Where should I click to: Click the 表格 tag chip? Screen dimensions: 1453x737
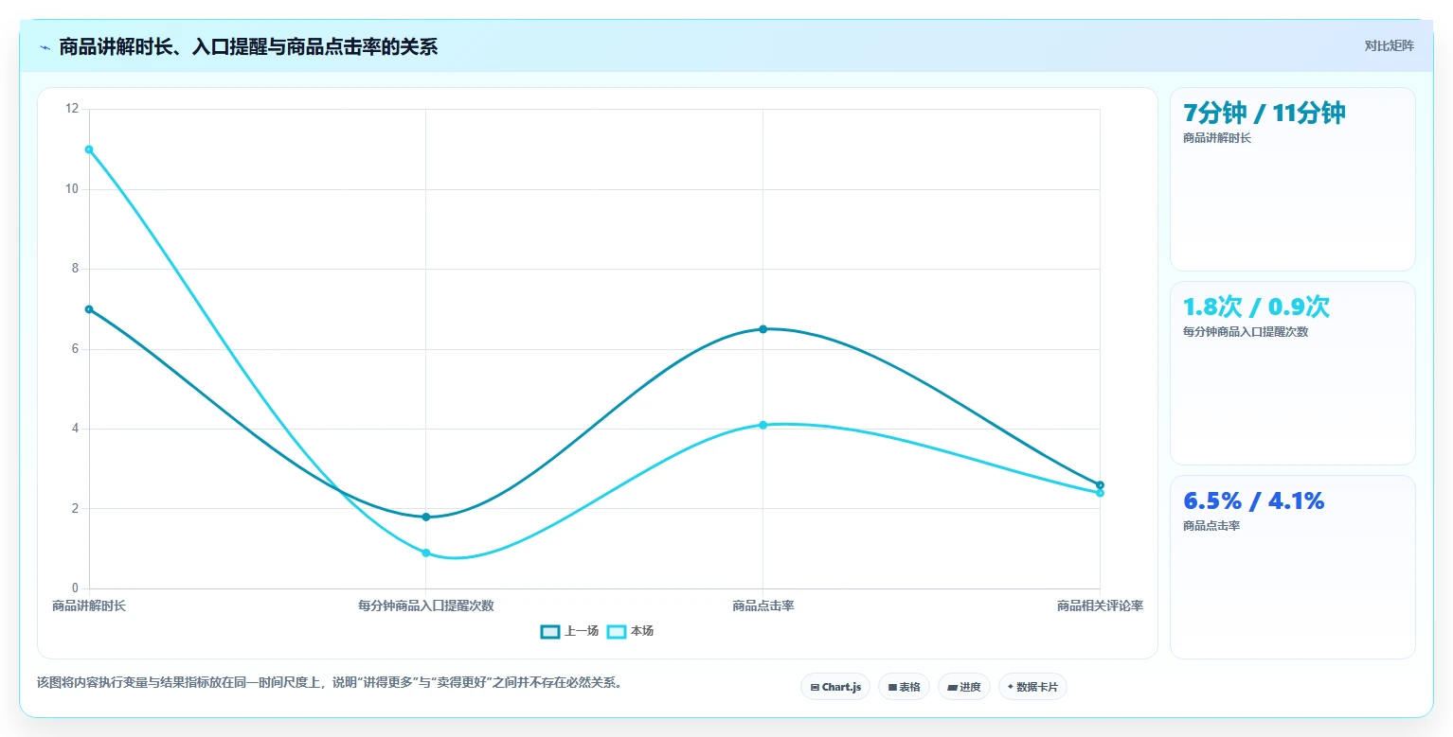click(x=905, y=687)
